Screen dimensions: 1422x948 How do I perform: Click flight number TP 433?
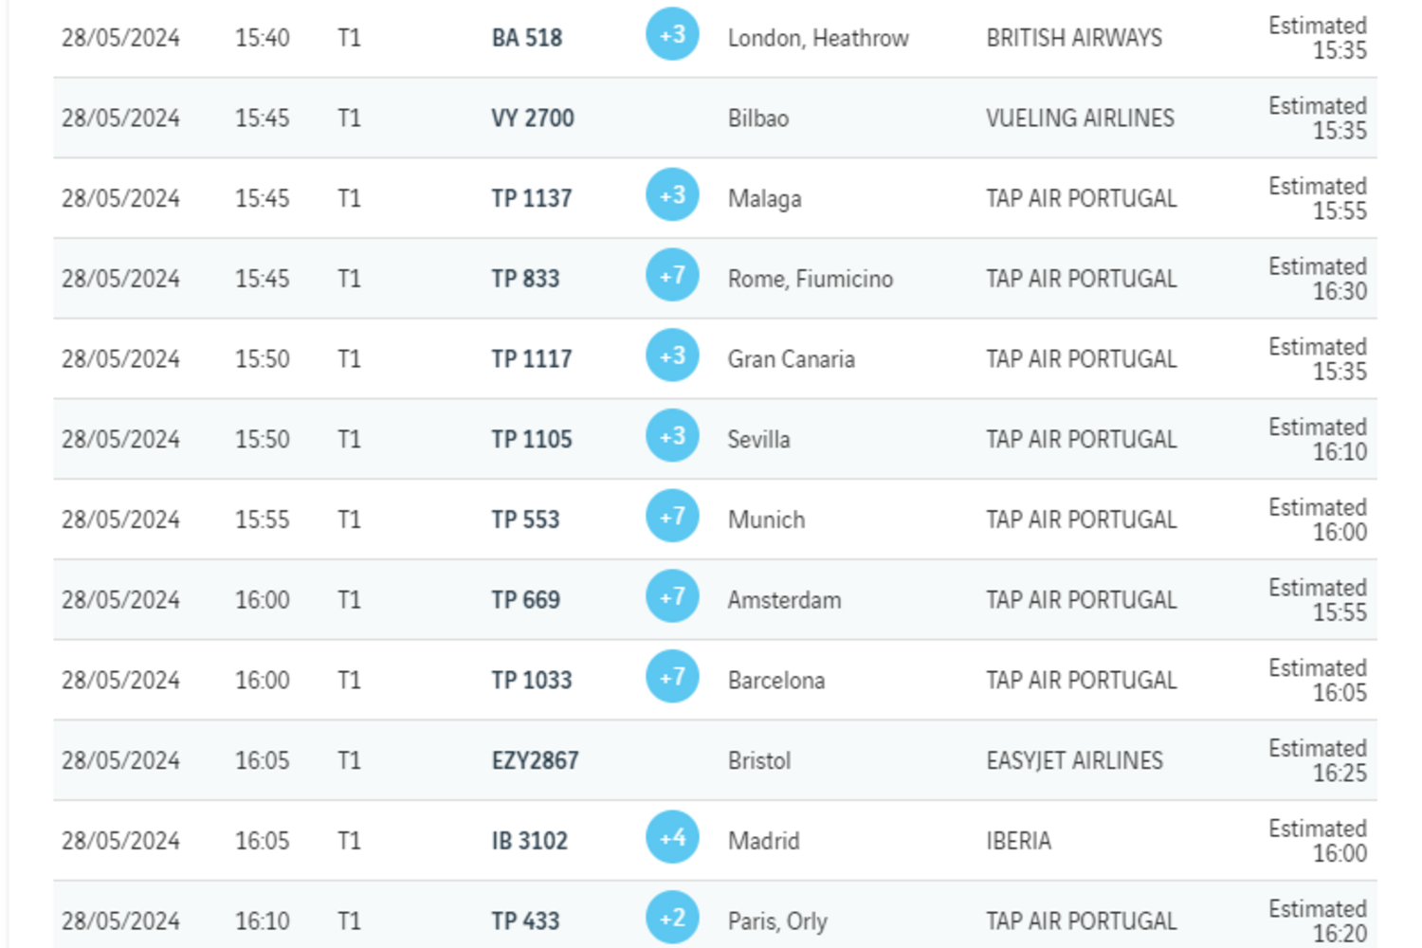525,921
